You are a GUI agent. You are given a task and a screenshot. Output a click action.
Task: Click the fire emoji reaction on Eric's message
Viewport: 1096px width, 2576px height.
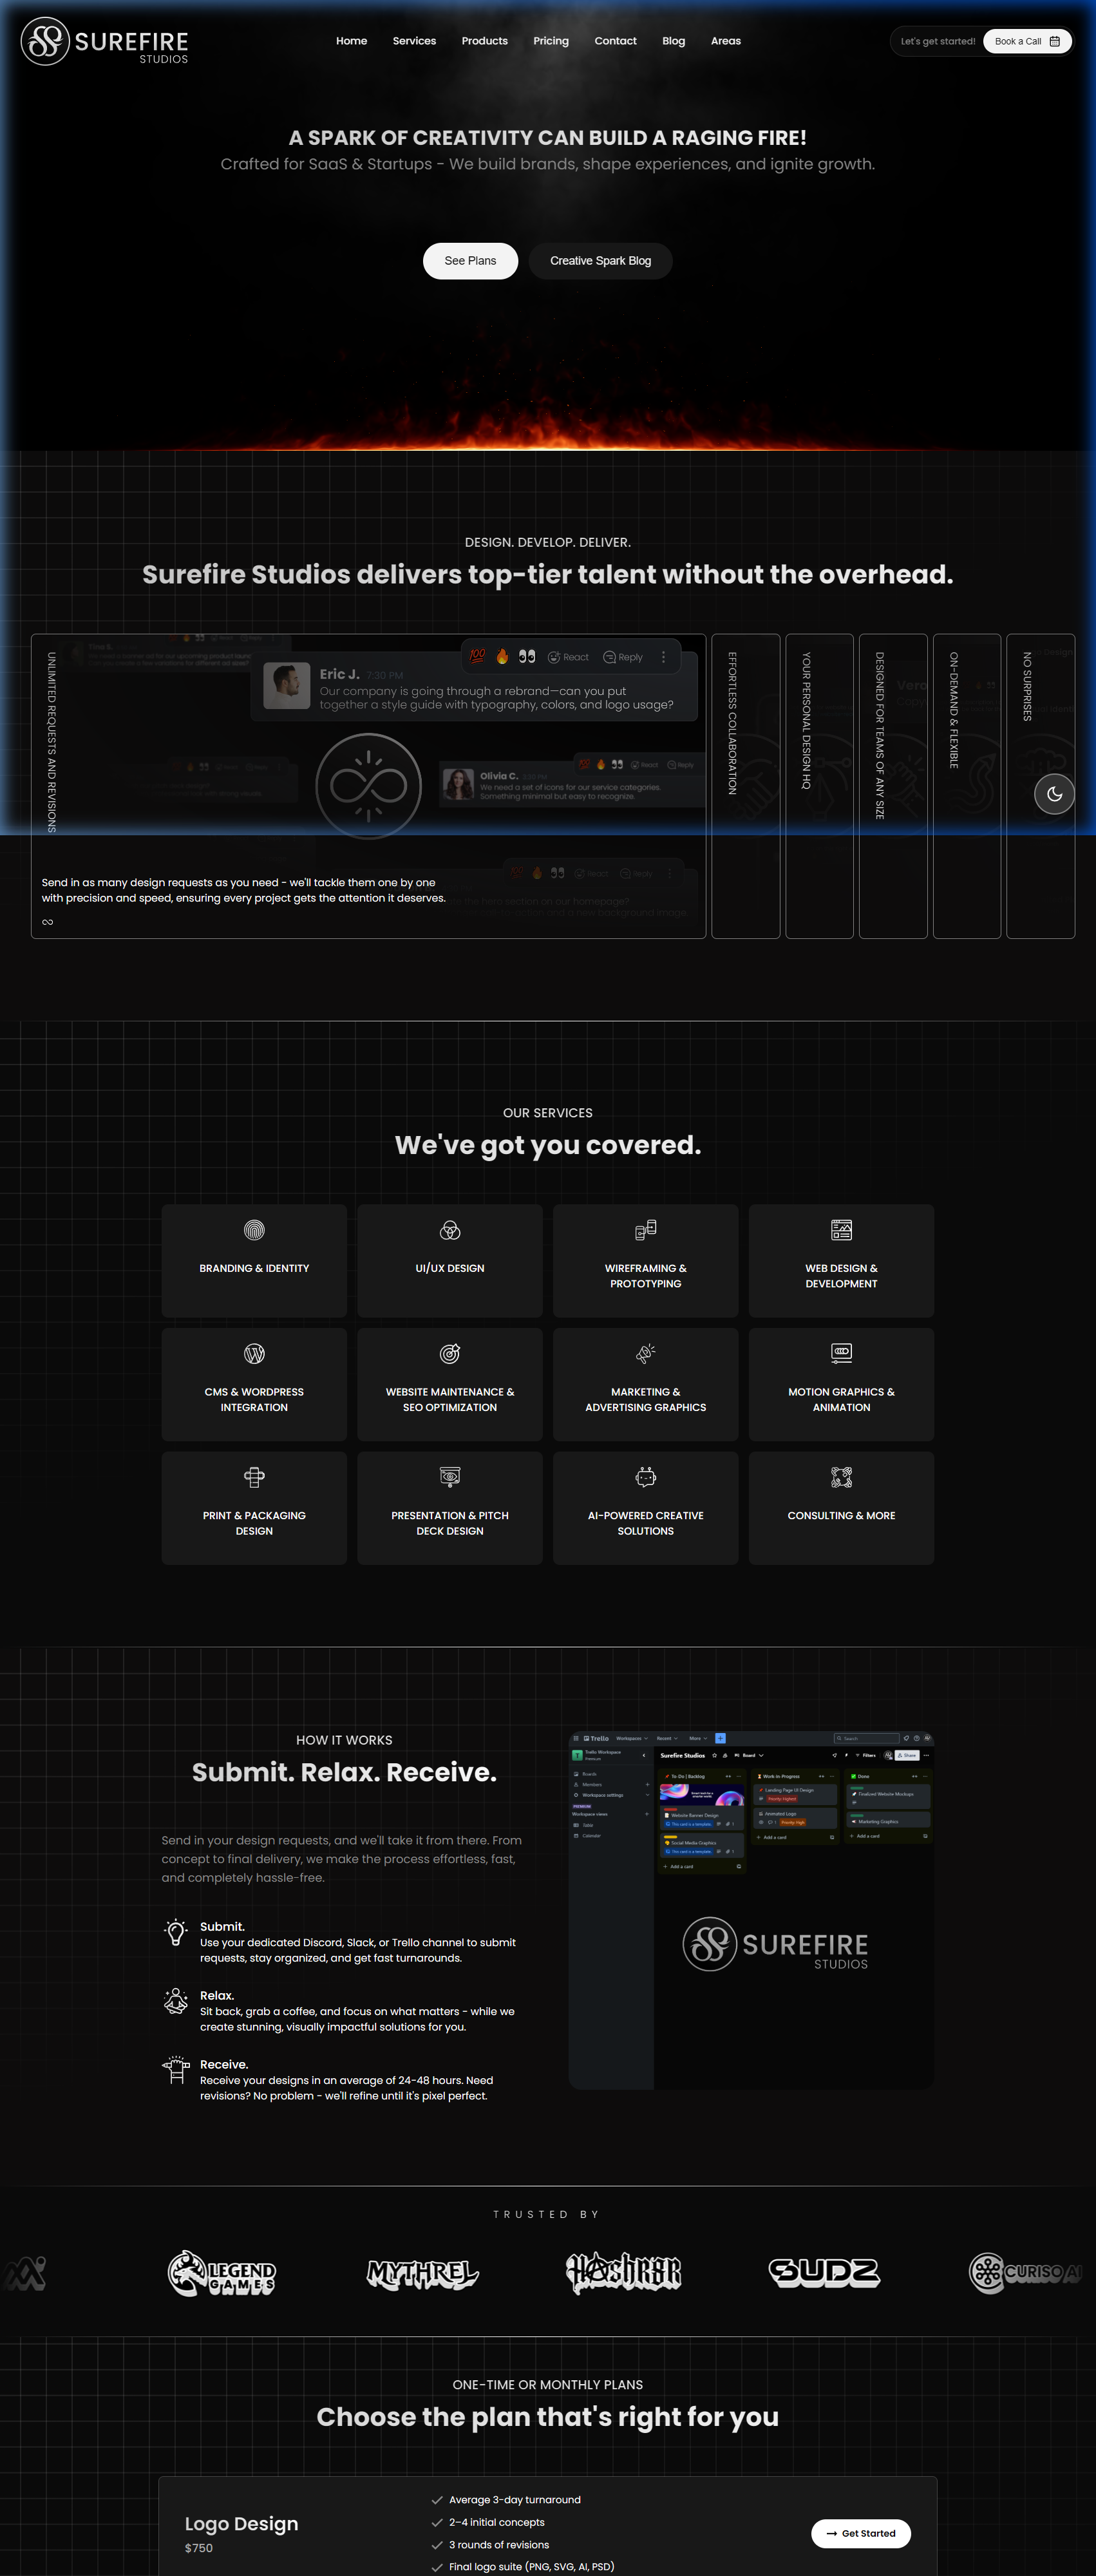[502, 656]
